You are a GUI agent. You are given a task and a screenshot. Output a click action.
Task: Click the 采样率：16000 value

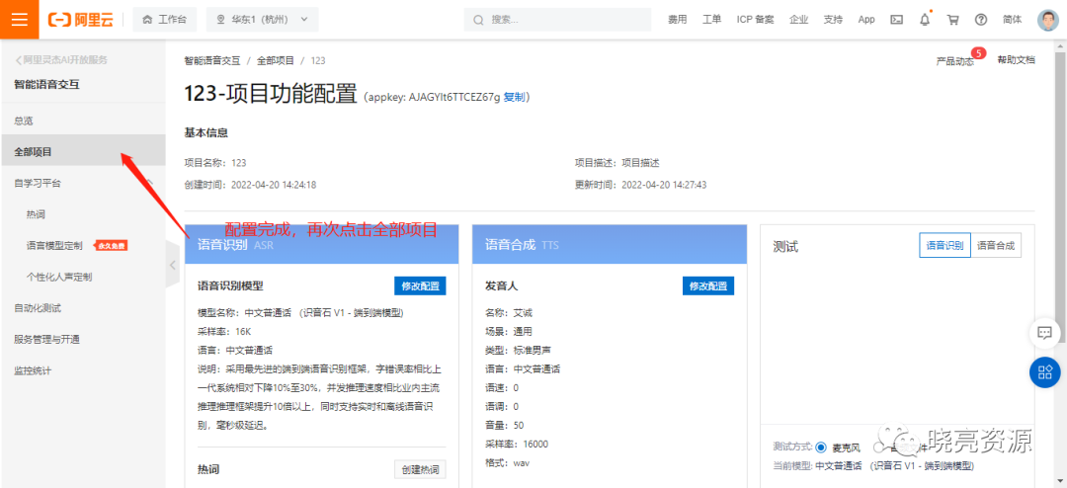517,445
